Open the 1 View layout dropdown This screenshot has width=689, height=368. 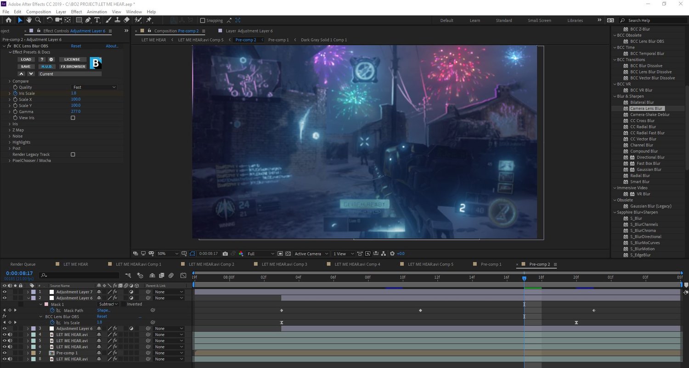coord(343,254)
